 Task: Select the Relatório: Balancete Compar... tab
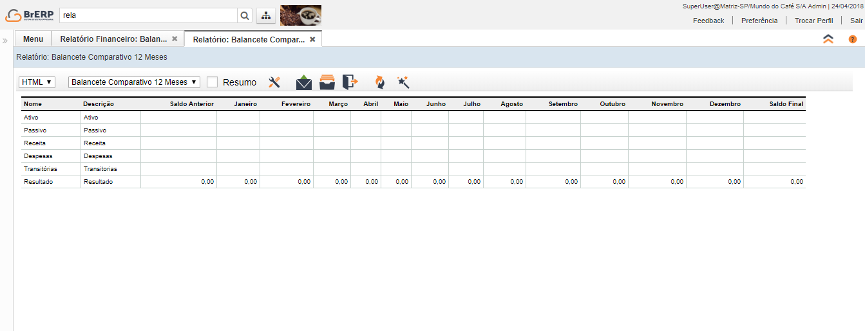pyautogui.click(x=249, y=39)
